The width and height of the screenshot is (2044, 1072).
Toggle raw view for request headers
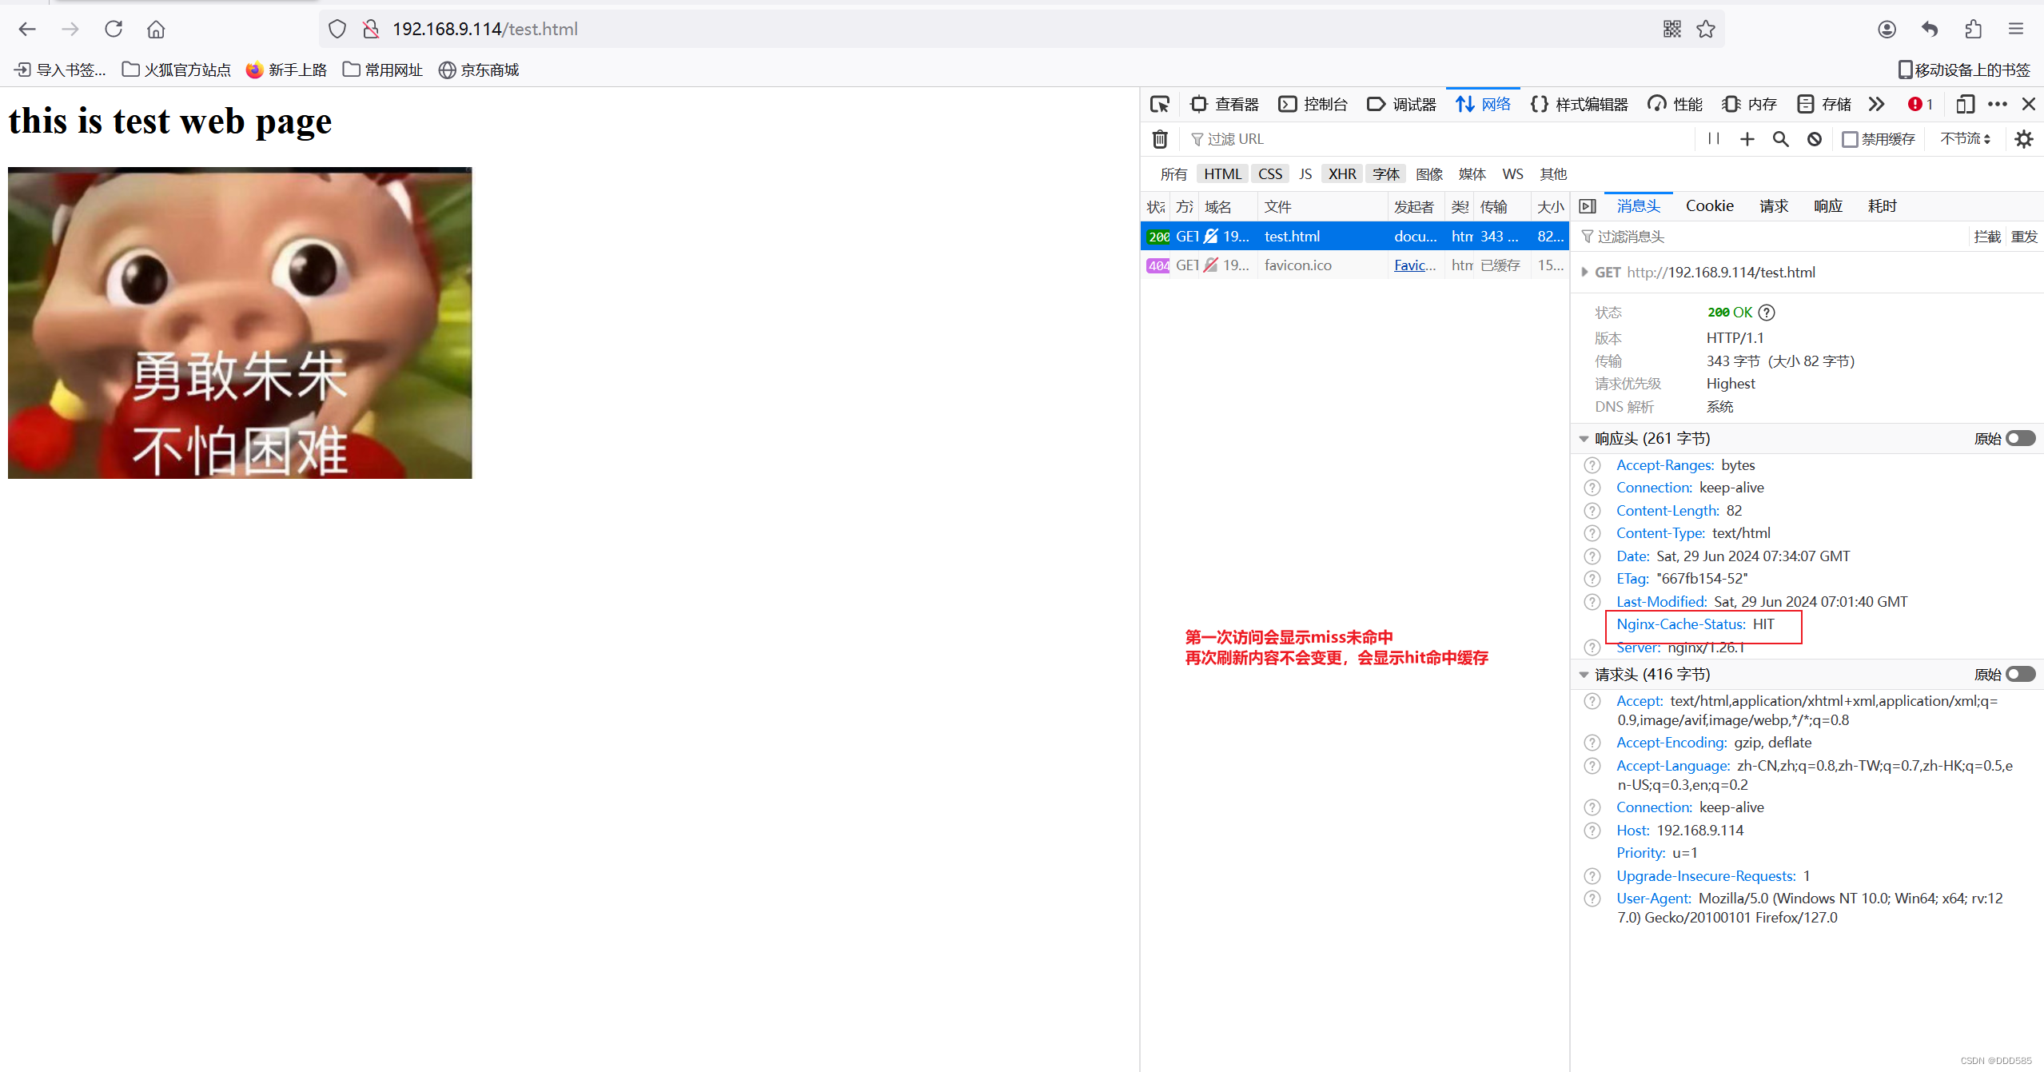pos(2020,674)
